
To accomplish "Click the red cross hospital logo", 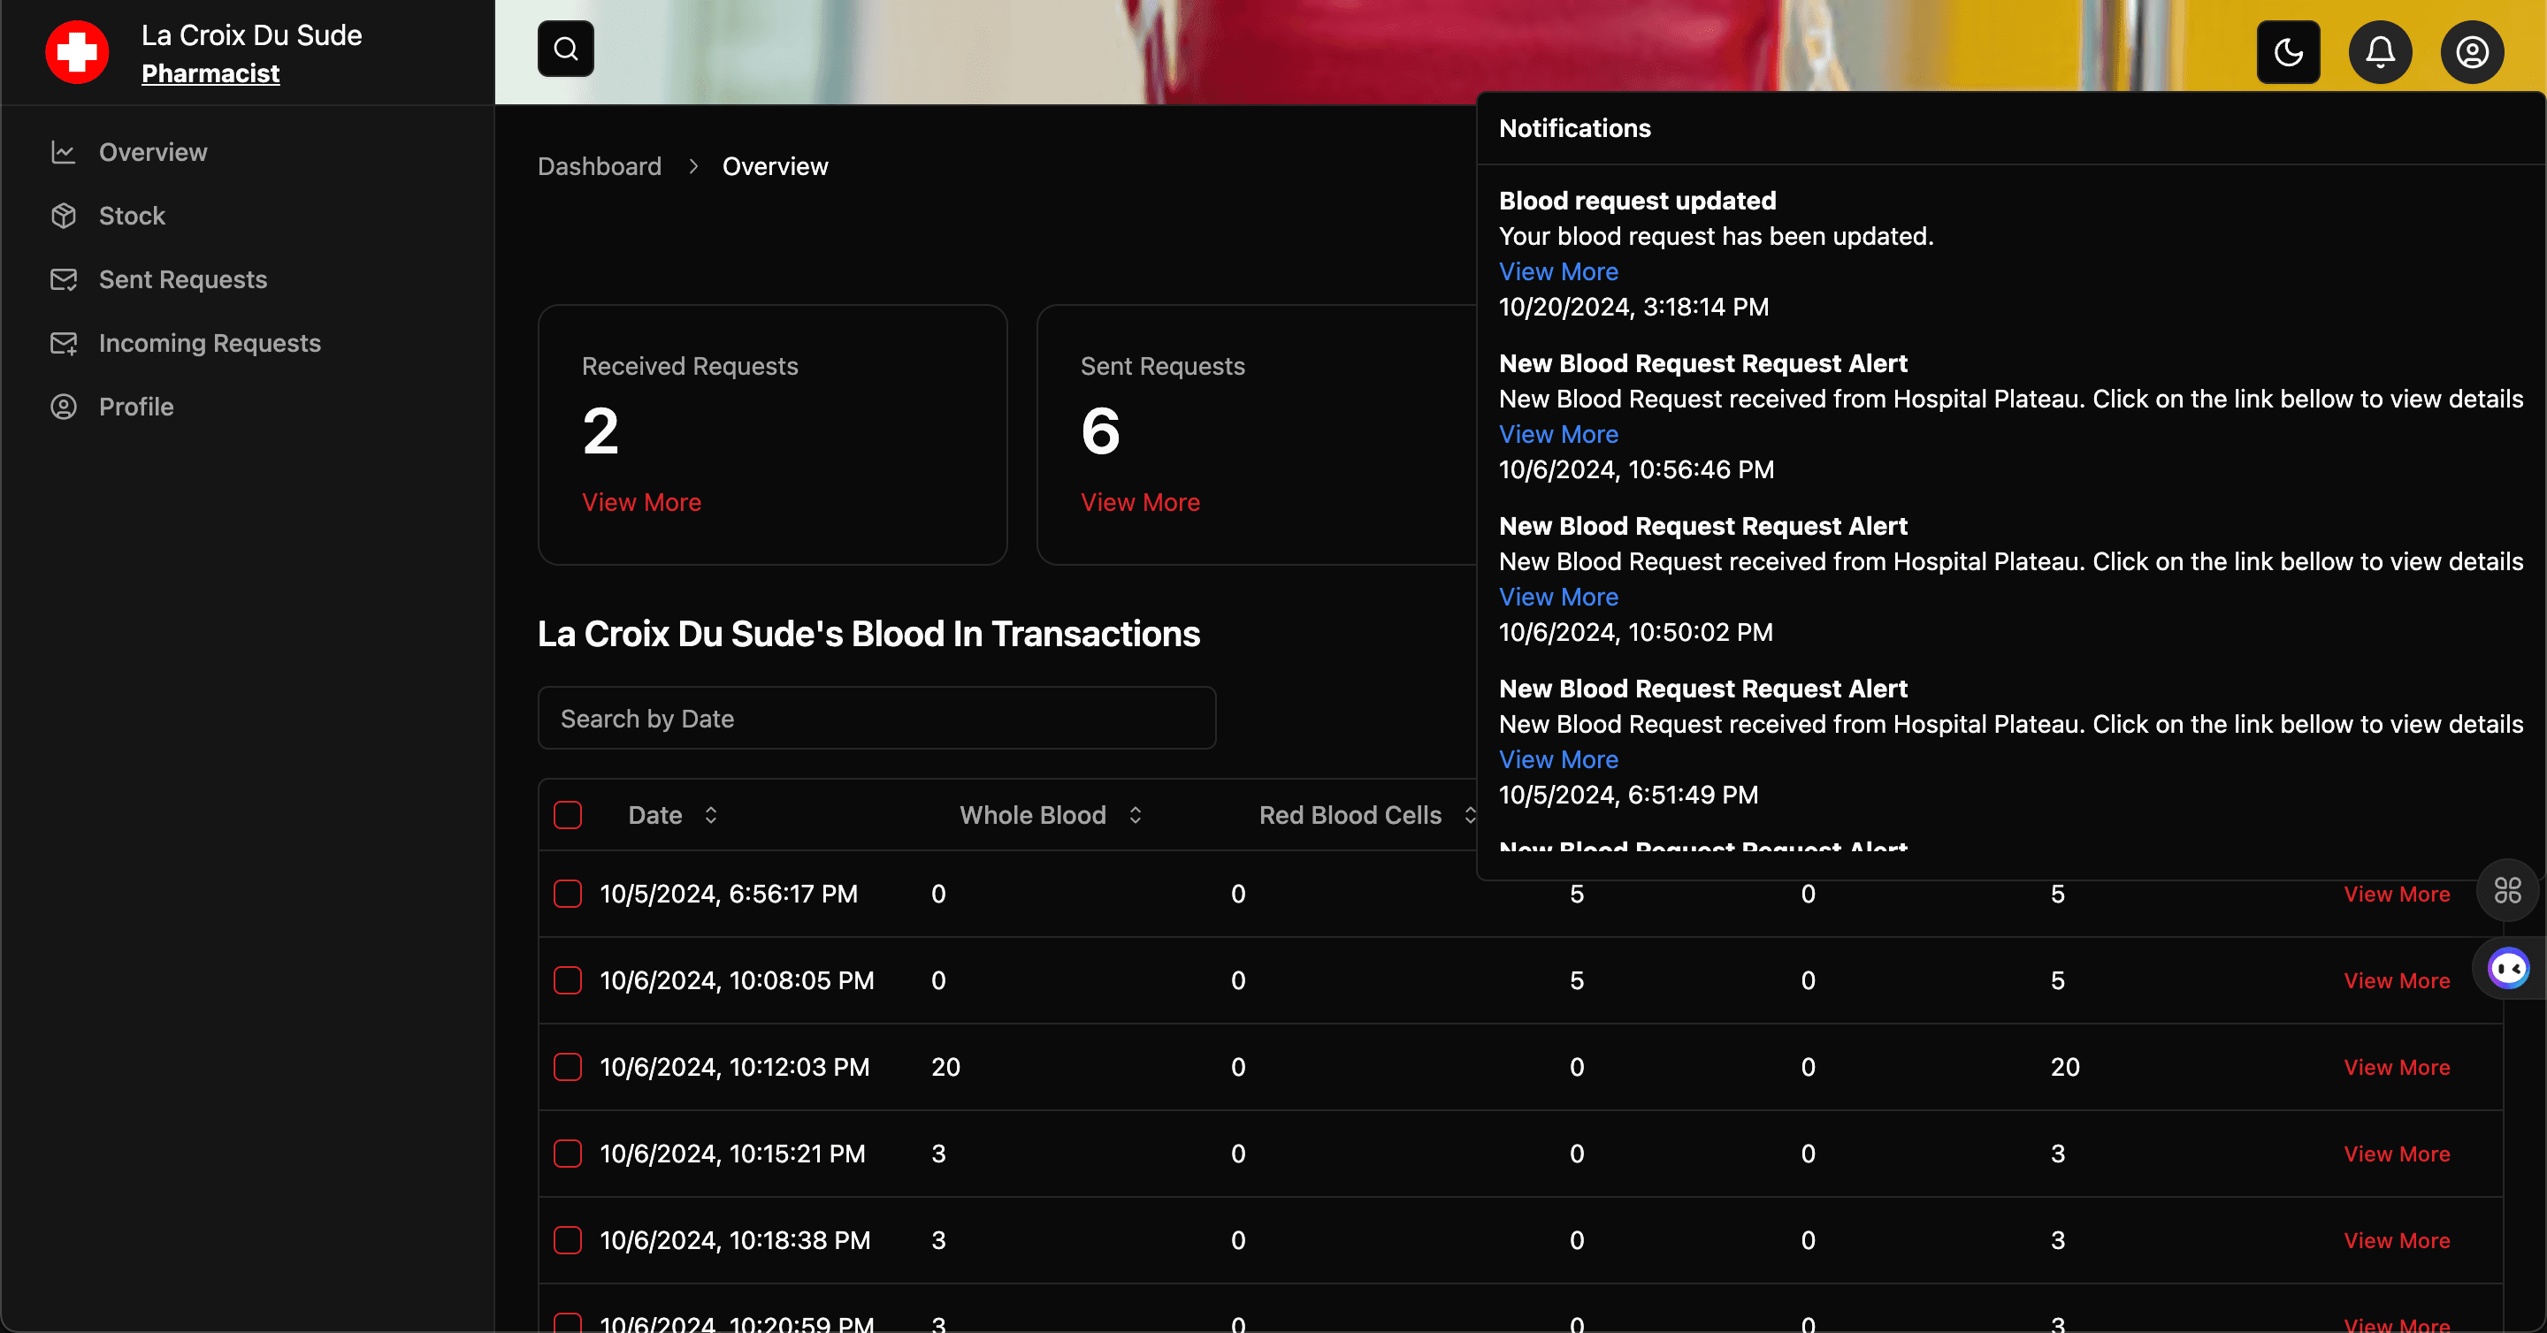I will (77, 51).
